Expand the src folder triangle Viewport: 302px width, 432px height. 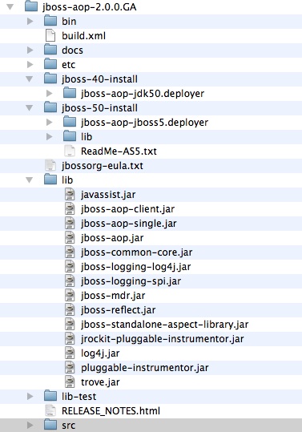click(30, 425)
